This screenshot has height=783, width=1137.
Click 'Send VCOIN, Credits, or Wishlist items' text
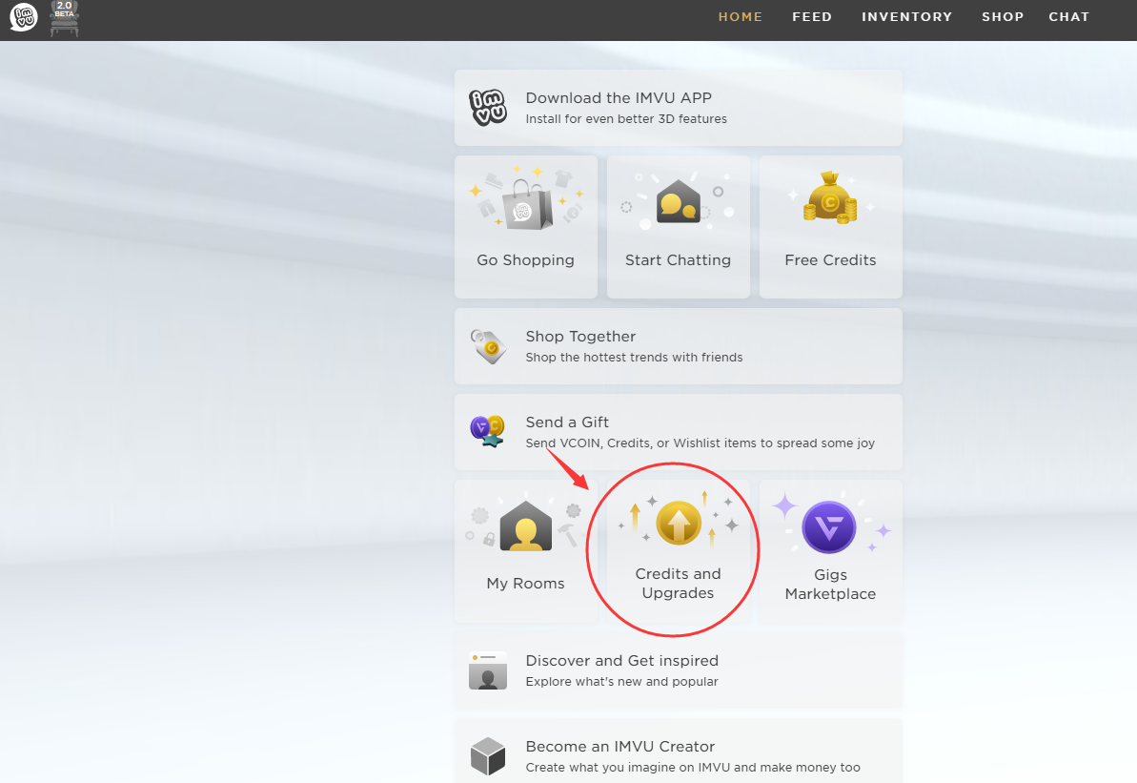click(x=700, y=443)
